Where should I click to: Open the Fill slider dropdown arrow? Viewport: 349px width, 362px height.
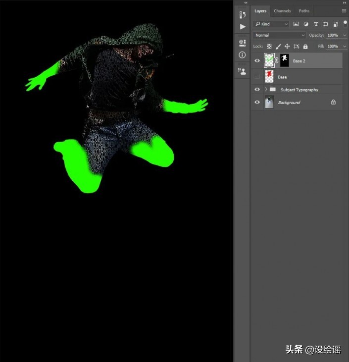[x=345, y=47]
